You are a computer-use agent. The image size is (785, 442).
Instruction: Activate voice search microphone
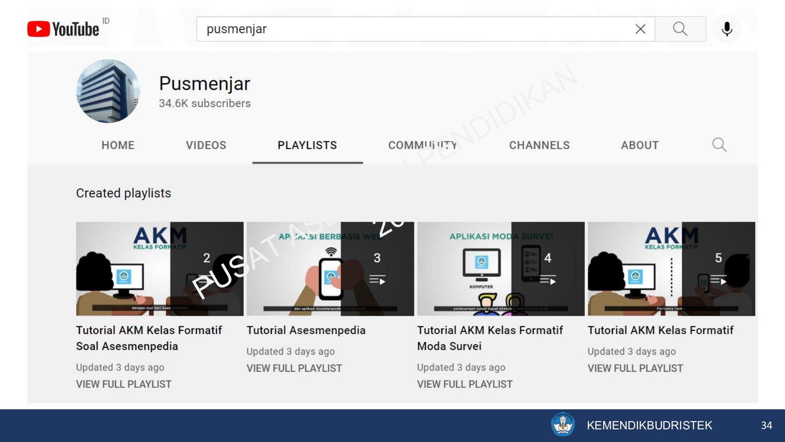point(727,29)
